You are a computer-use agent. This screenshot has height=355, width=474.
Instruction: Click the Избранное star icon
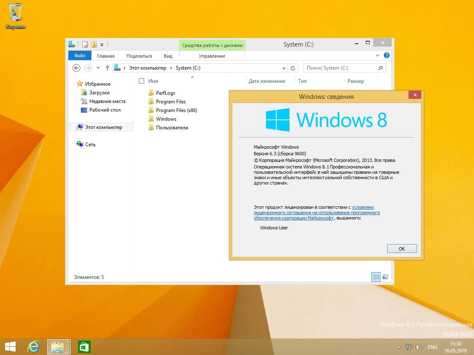[79, 84]
